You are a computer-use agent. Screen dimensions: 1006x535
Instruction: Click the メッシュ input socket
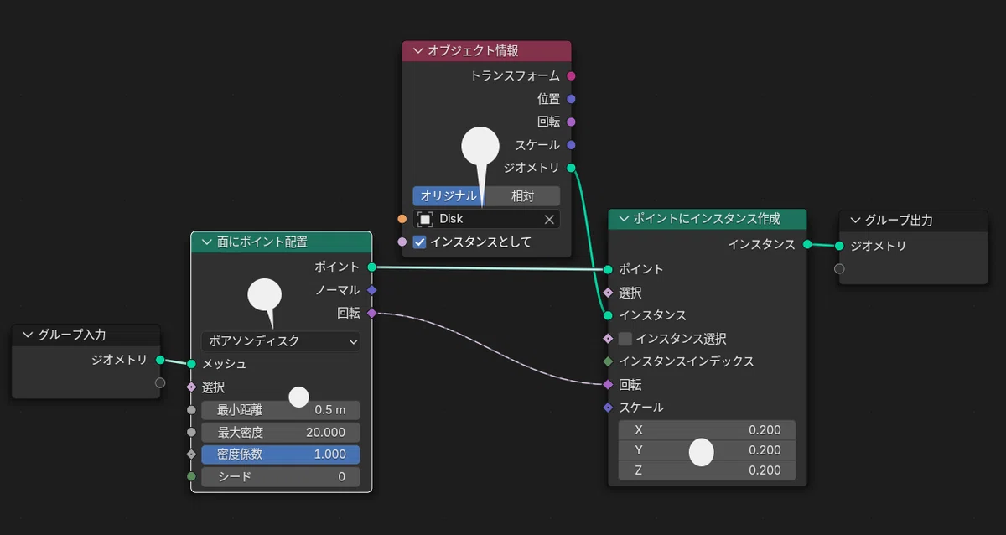(191, 364)
